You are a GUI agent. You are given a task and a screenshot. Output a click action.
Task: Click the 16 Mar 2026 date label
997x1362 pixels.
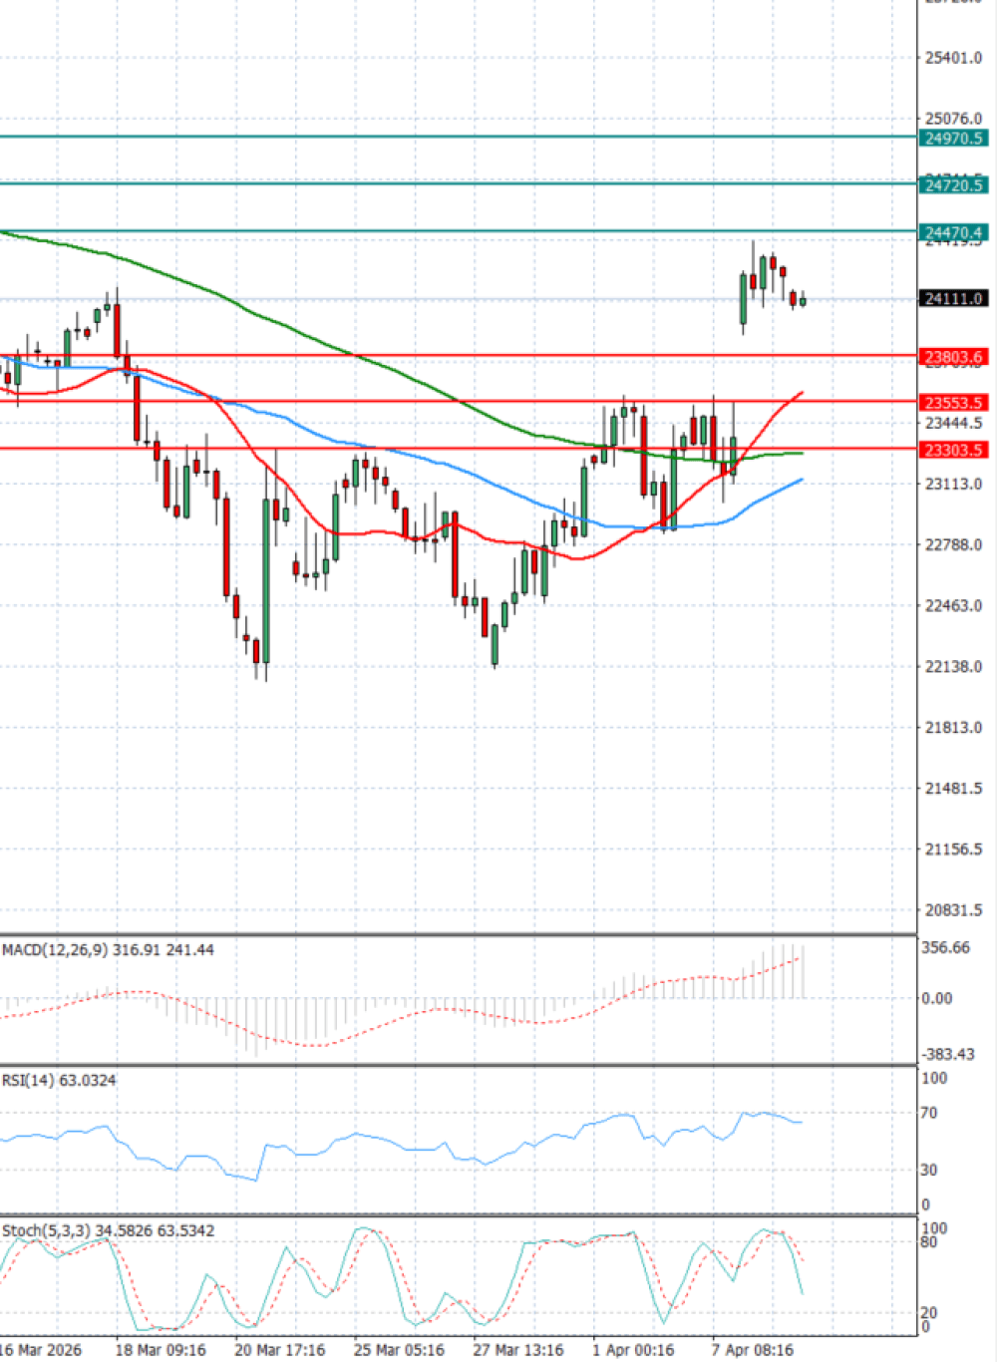click(x=41, y=1350)
